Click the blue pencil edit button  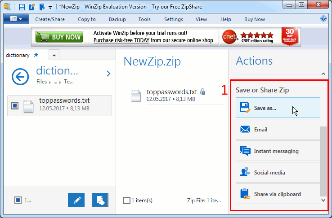point(76,200)
